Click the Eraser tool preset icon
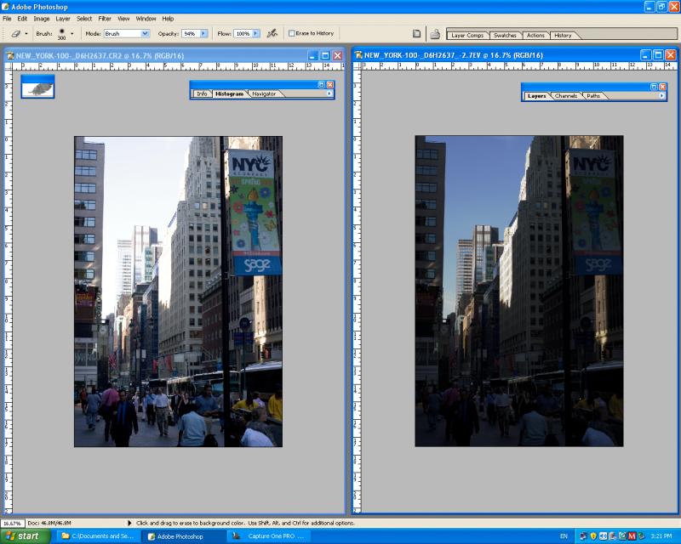681x544 pixels. [15, 33]
